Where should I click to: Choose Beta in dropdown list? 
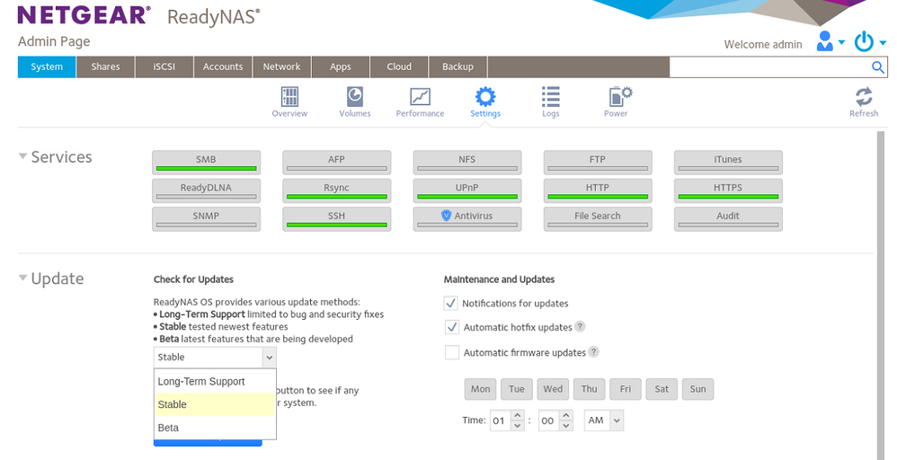pos(215,428)
